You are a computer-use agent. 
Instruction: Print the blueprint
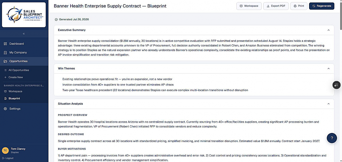coord(299,6)
